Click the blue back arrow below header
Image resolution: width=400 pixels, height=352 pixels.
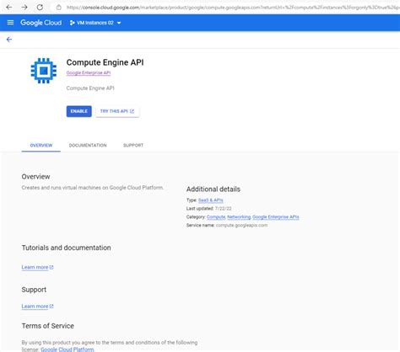click(x=9, y=40)
